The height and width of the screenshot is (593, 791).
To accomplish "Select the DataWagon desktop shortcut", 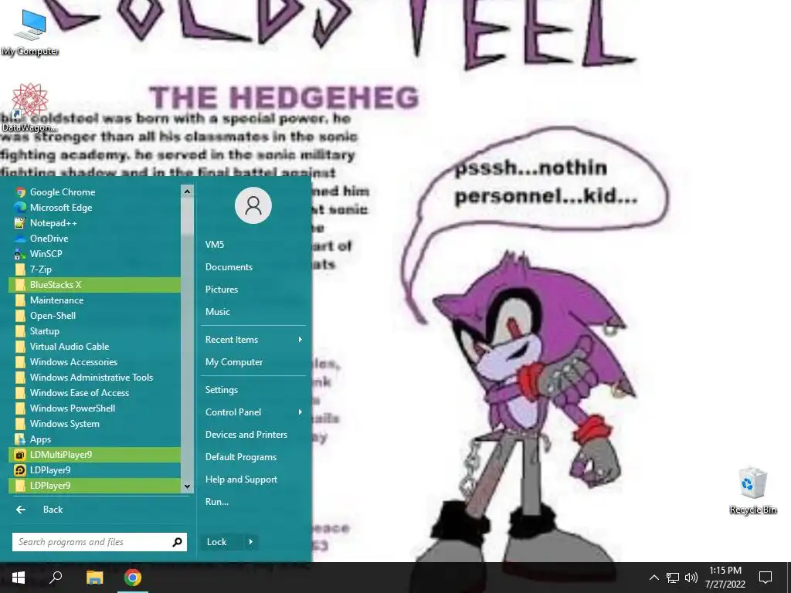I will tap(29, 108).
